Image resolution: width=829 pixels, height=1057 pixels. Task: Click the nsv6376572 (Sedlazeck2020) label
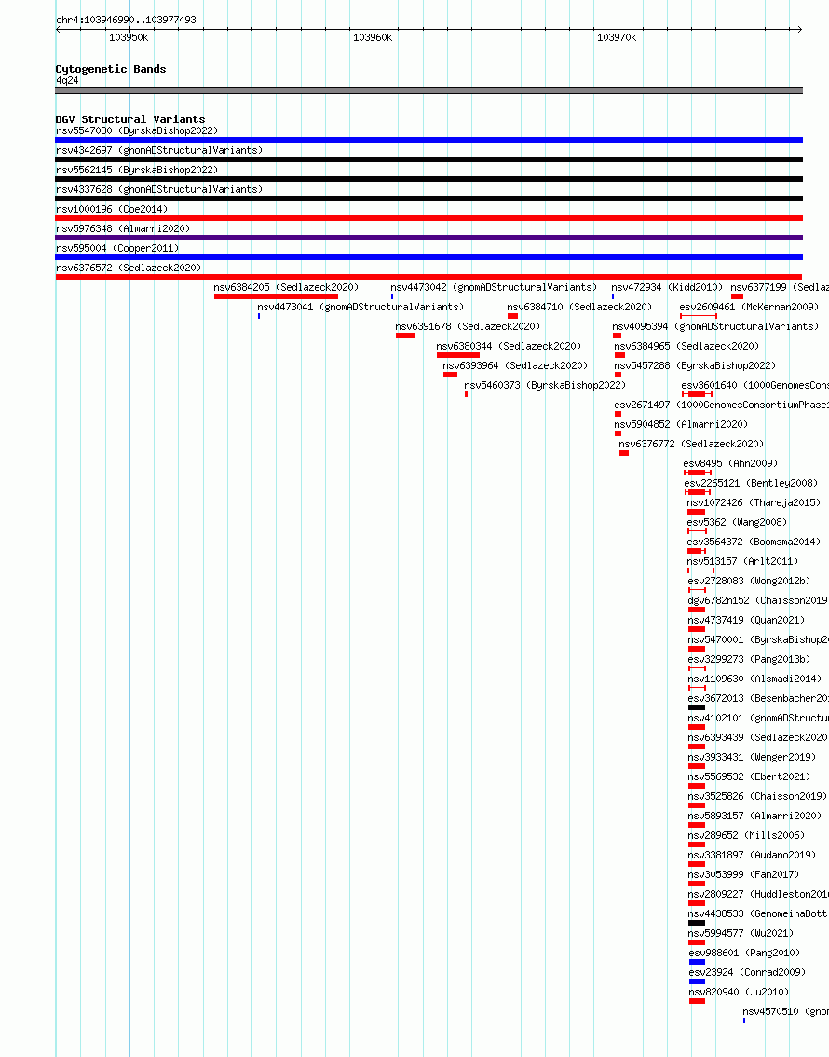pyautogui.click(x=129, y=268)
